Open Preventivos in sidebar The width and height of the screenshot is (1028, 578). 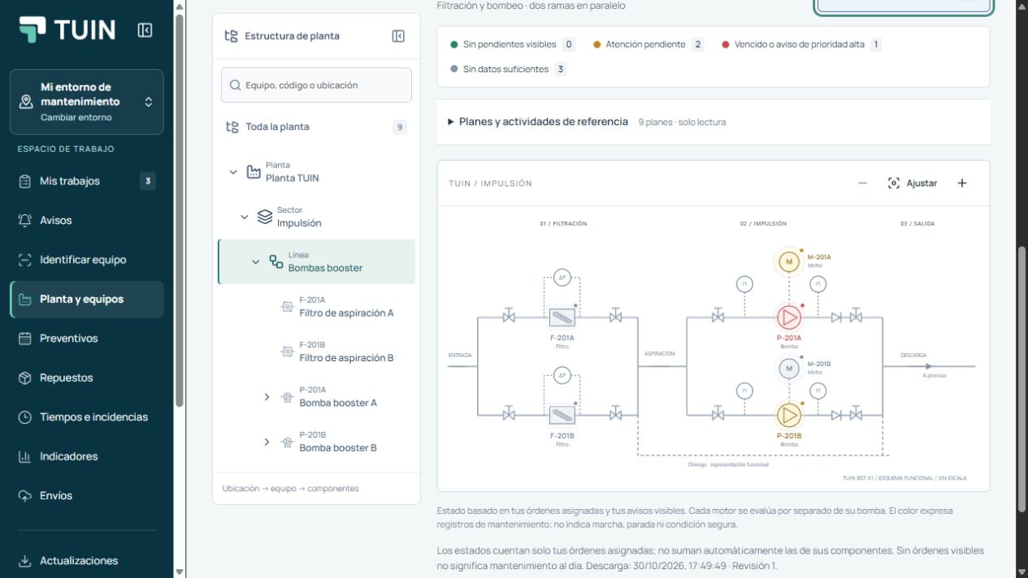pyautogui.click(x=87, y=339)
